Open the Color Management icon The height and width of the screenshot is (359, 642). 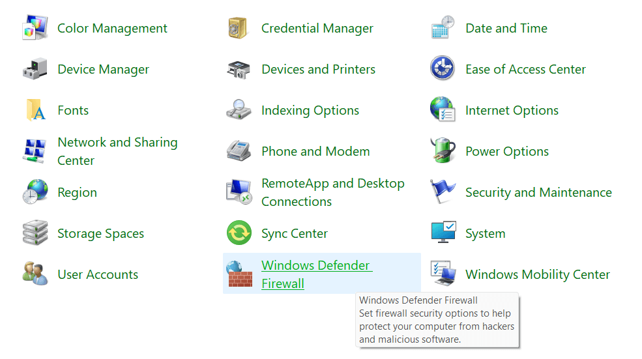click(35, 28)
